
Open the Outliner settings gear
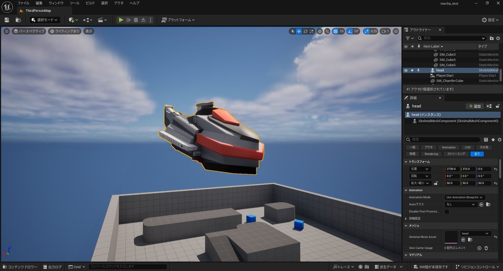pos(498,38)
